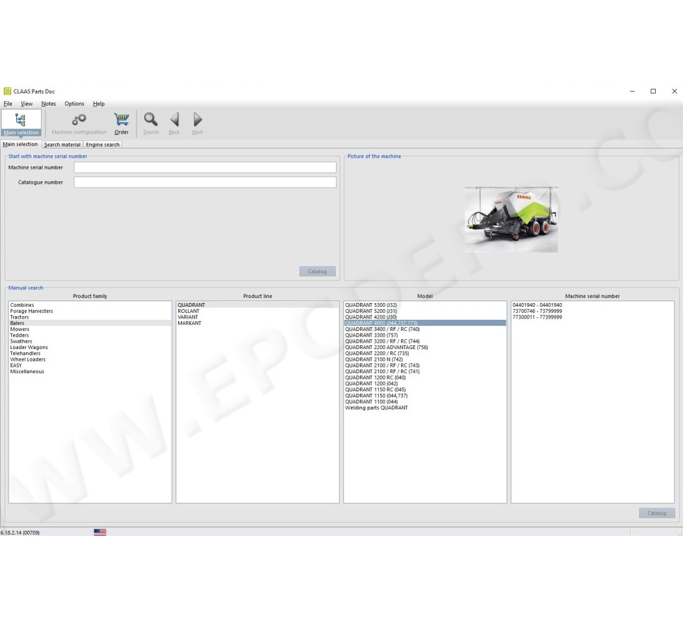This screenshot has height=621, width=683.
Task: Minimize the CLAAS Parts Doc window
Action: pyautogui.click(x=632, y=91)
